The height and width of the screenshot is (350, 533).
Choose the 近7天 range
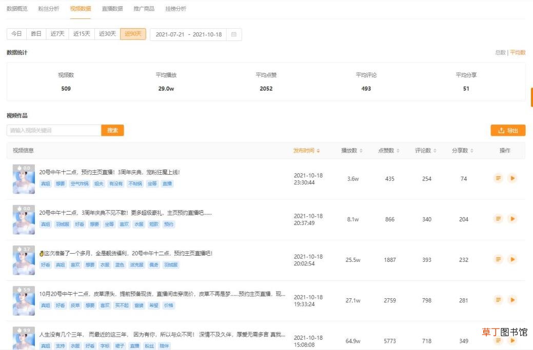click(x=57, y=34)
